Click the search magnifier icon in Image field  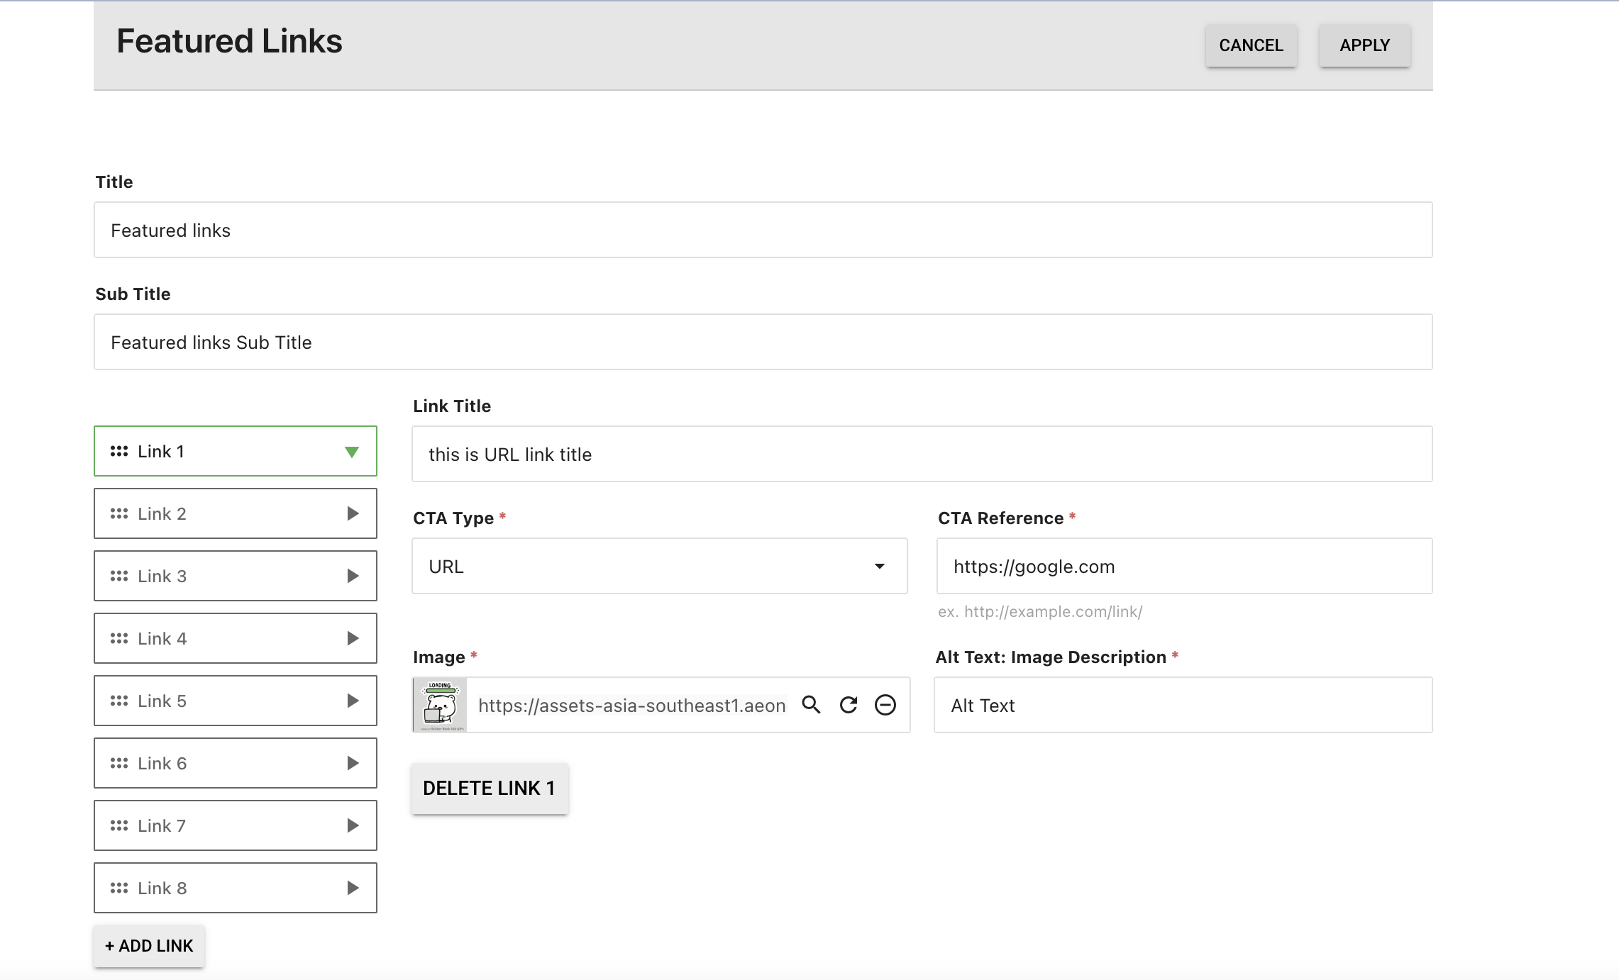click(x=811, y=705)
